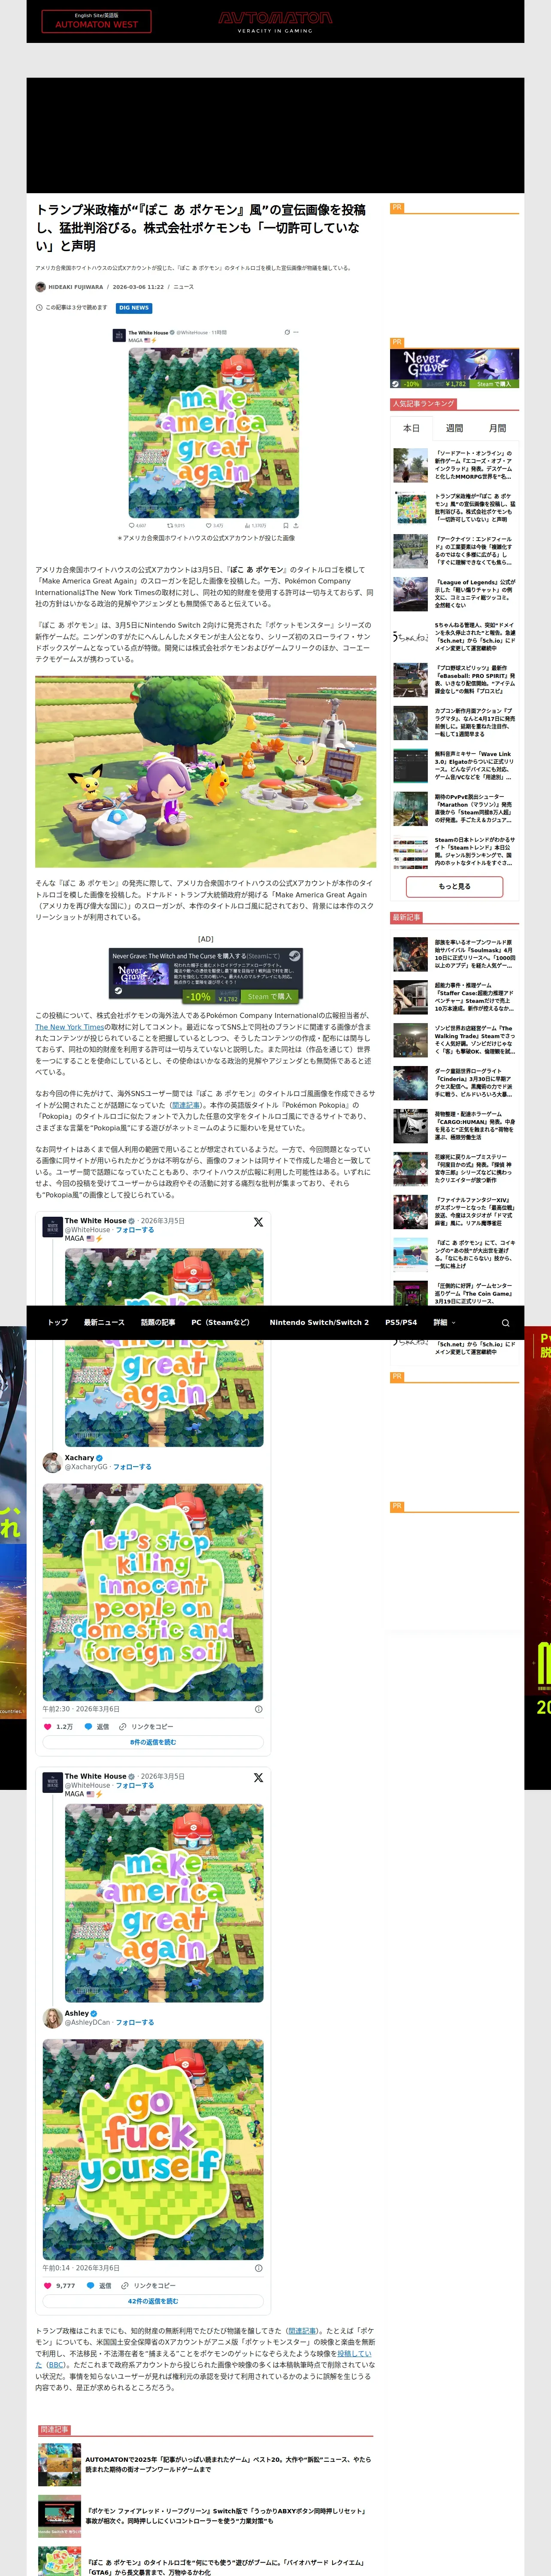Open Soulmask article in 最新記事 list
The width and height of the screenshot is (551, 2576).
454,955
